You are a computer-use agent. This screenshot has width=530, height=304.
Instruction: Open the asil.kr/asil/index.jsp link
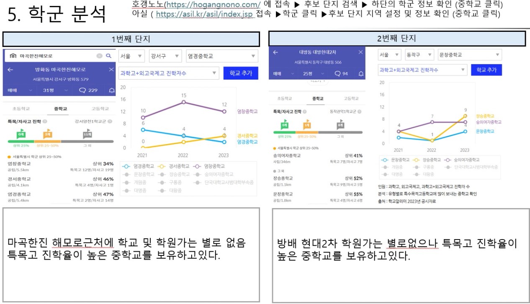(205, 14)
